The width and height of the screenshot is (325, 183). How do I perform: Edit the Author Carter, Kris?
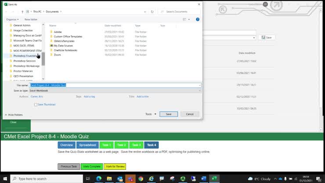tap(37, 97)
